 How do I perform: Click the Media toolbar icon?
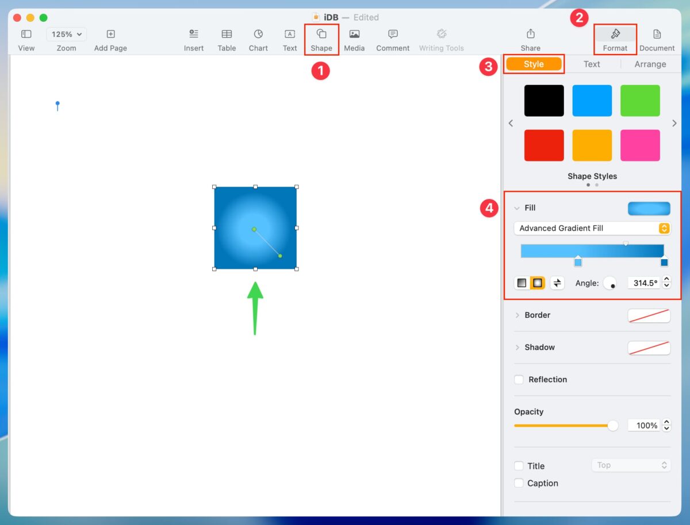click(x=354, y=34)
